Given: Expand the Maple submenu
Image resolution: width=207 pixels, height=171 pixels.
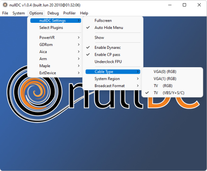Looking at the screenshot, I should (56, 66).
